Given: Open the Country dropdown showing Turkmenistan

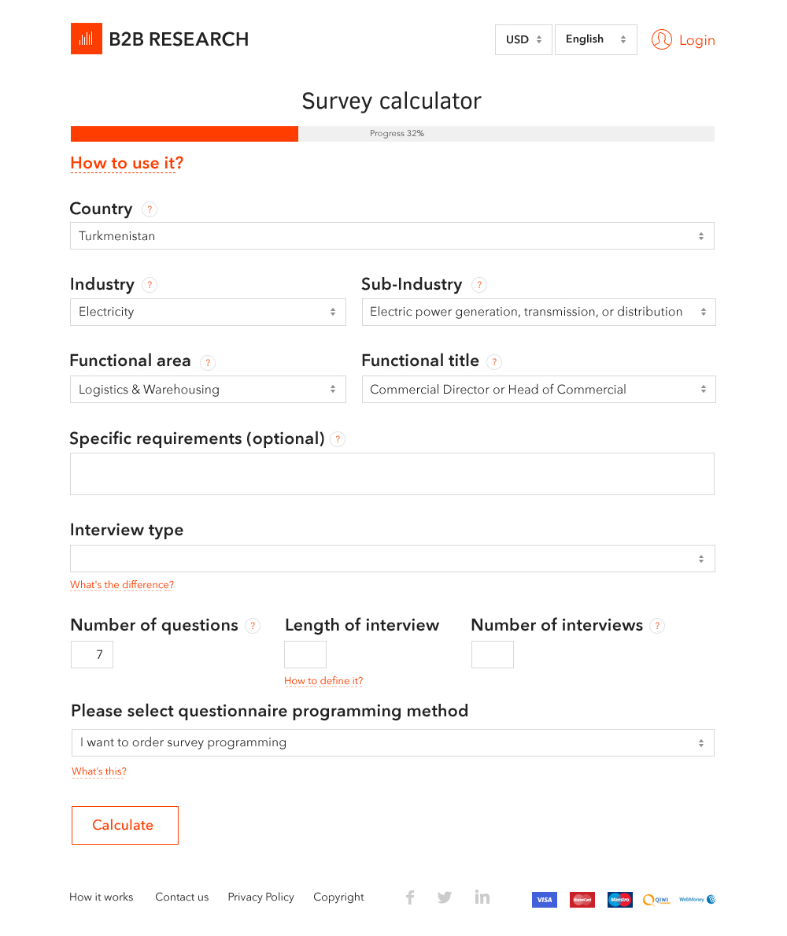Looking at the screenshot, I should pos(392,236).
